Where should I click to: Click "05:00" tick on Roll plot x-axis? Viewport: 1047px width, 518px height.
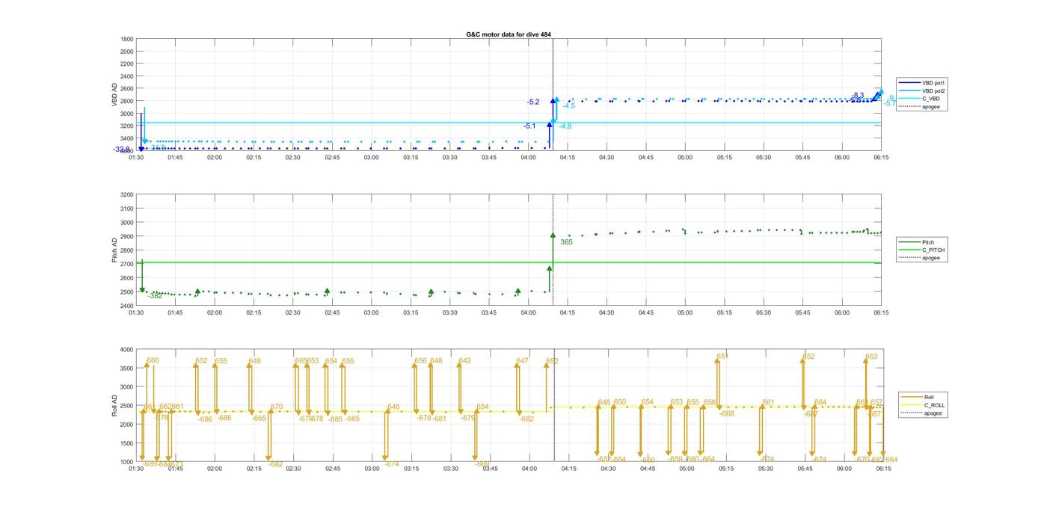coord(687,469)
